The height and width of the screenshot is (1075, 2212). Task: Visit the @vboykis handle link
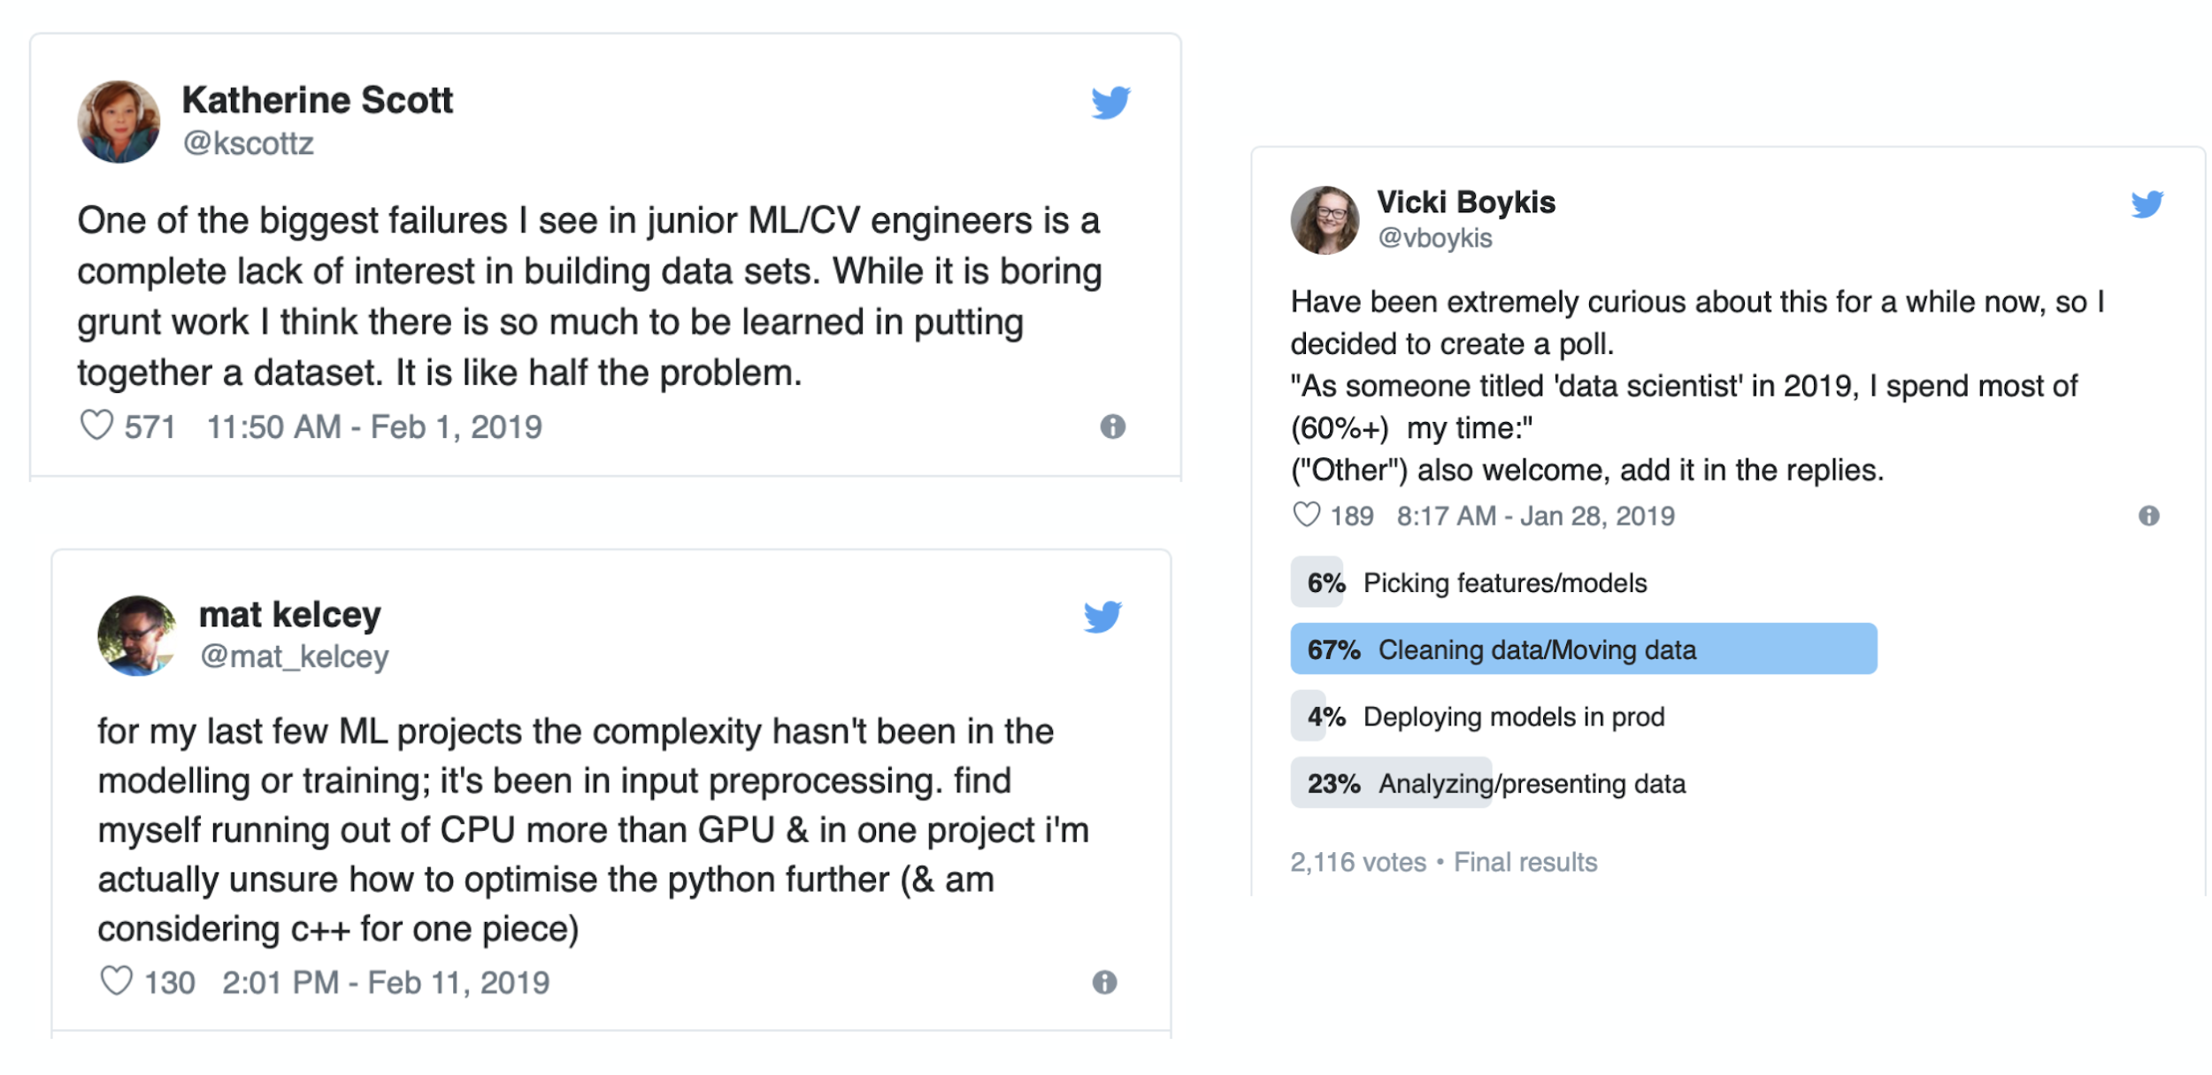[1434, 238]
